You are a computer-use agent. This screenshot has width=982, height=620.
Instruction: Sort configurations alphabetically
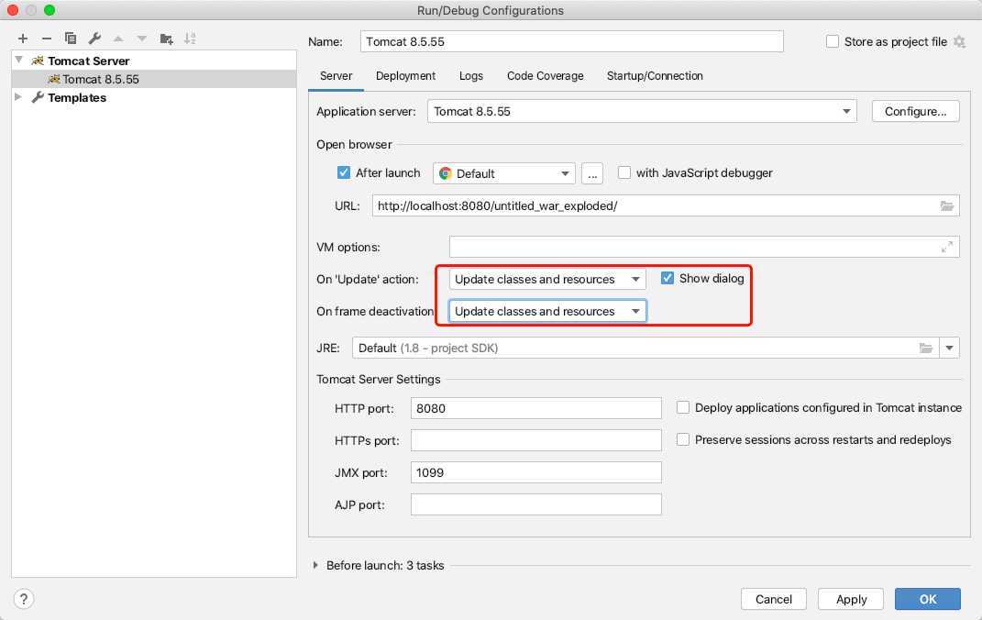click(x=190, y=39)
